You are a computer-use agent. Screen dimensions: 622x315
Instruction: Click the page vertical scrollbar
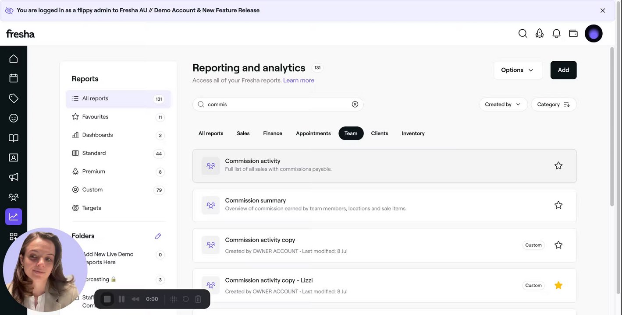click(x=612, y=127)
